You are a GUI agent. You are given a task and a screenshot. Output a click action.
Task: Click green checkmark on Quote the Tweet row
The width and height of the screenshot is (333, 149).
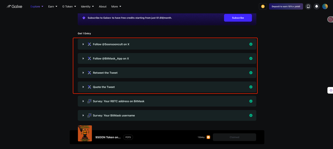(251, 87)
